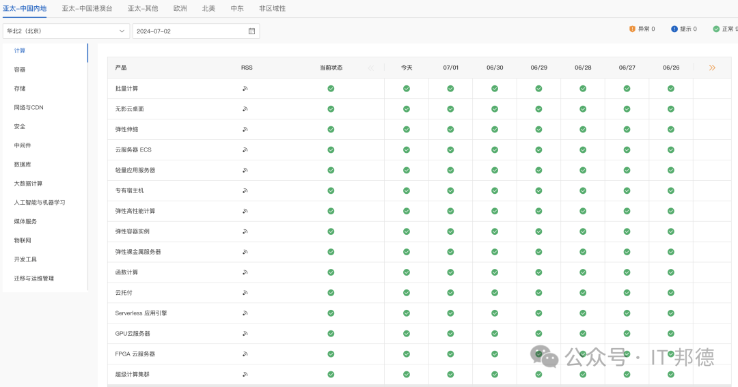Click current status icon for 批量计算
The height and width of the screenshot is (387, 738).
pyautogui.click(x=331, y=89)
